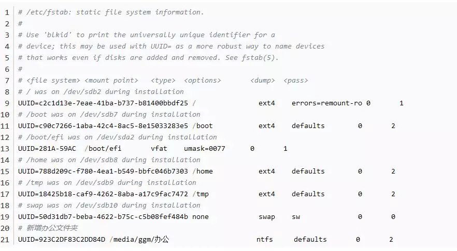
Task: Click line number 13 in the gutter
Action: (6, 148)
